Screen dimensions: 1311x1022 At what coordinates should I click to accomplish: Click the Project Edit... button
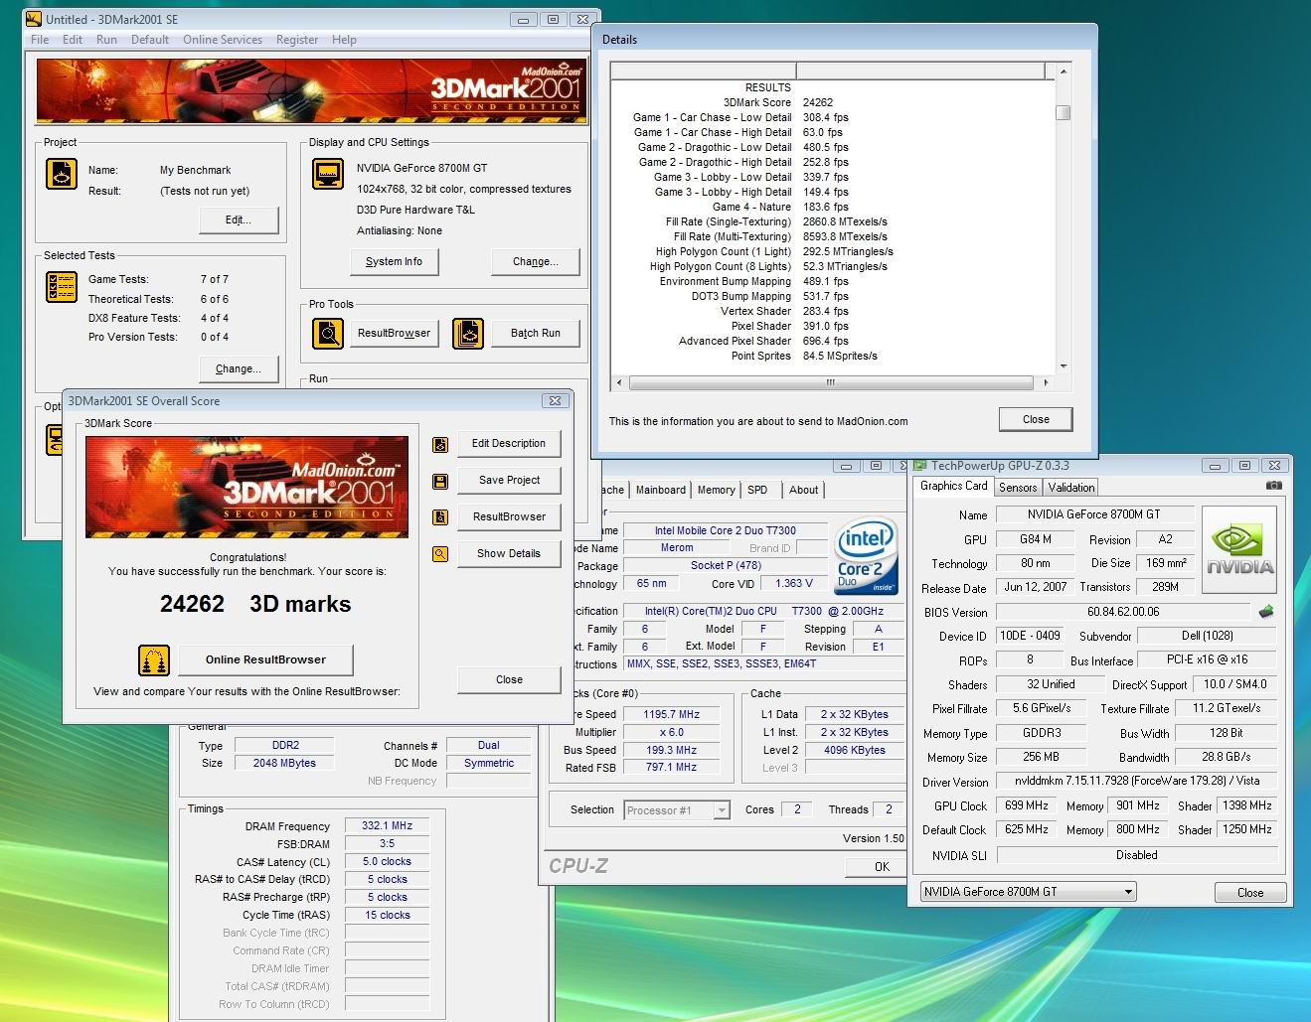coord(239,219)
